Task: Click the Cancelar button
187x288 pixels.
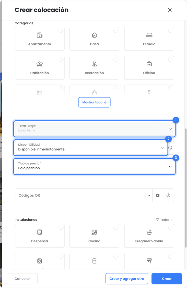Action: pyautogui.click(x=22, y=279)
